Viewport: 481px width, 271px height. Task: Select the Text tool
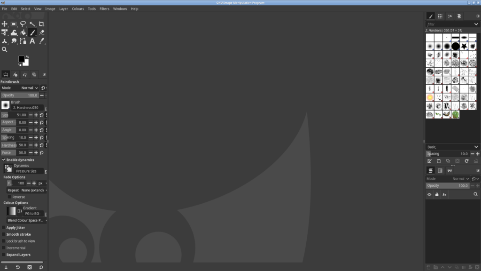coord(32,41)
